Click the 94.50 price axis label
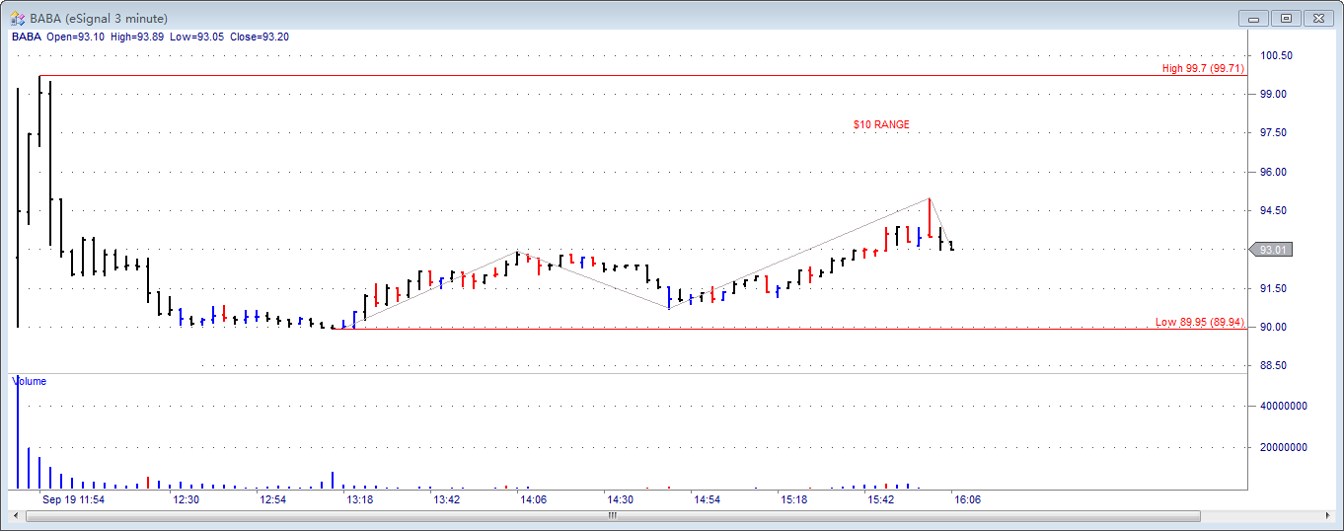 coord(1274,210)
